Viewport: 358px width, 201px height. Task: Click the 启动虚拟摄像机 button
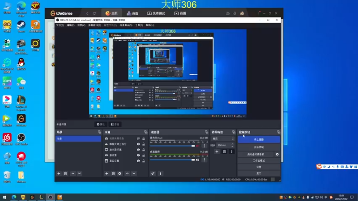pos(256,154)
